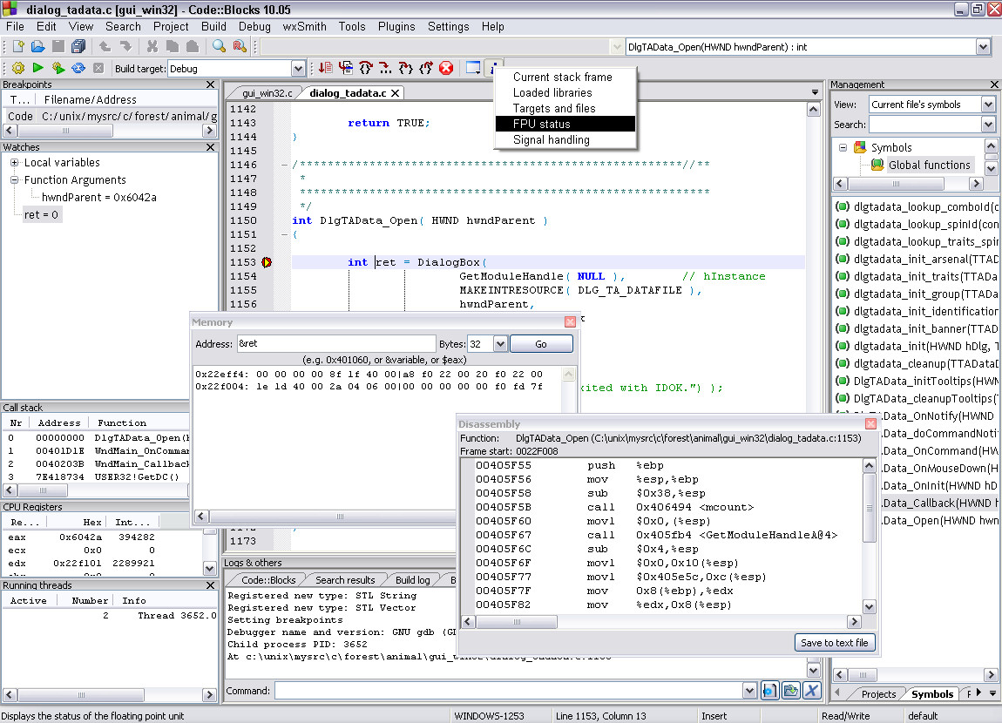Open the Build target combo box
The width and height of the screenshot is (1002, 723).
click(x=299, y=69)
